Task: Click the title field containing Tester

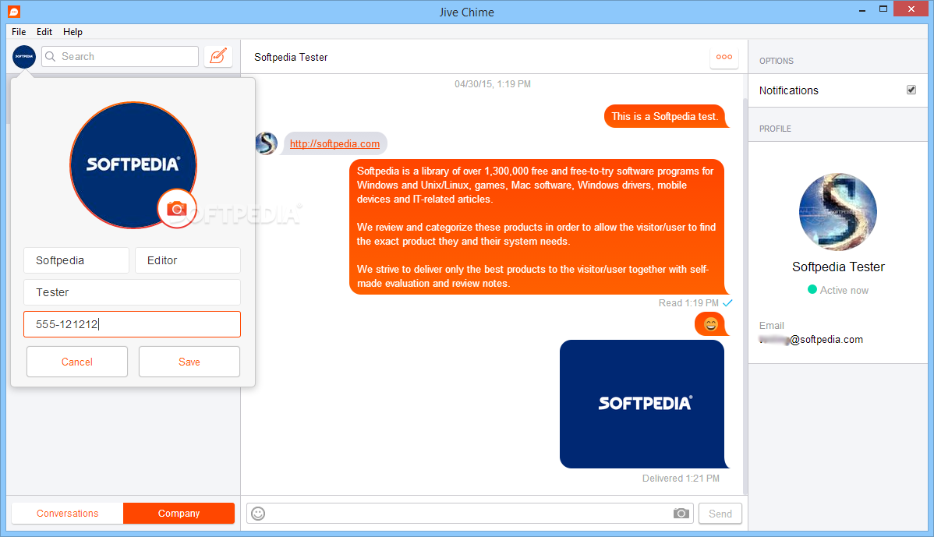Action: (133, 292)
